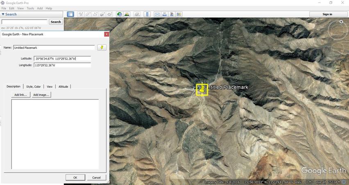The height and width of the screenshot is (185, 349).
Task: Open the Help menu
Action: [x=49, y=8]
